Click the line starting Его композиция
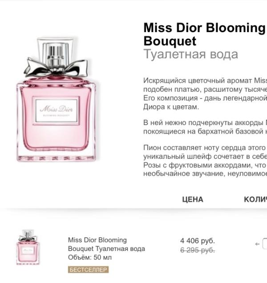 [205, 98]
